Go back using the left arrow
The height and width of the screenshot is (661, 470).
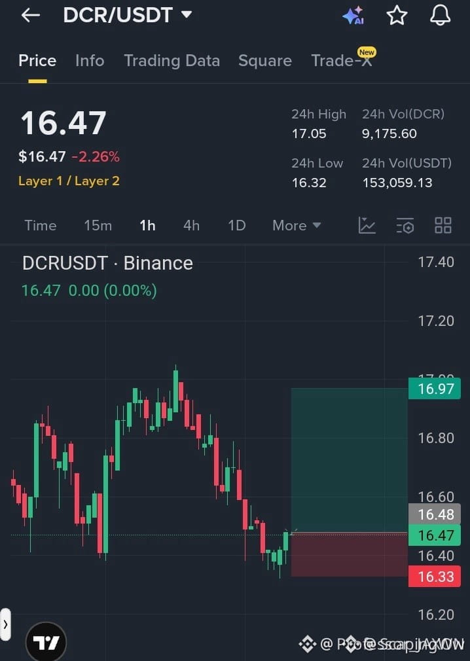coord(30,16)
